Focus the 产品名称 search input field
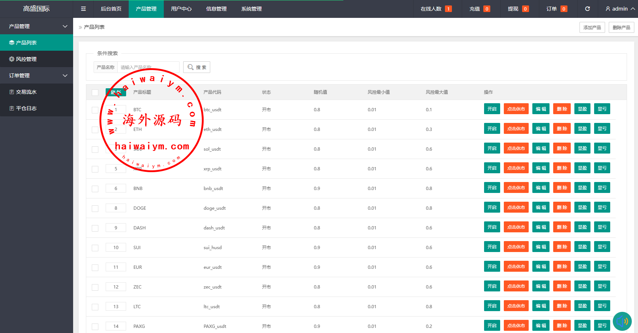Viewport: 638px width, 333px height. 148,67
